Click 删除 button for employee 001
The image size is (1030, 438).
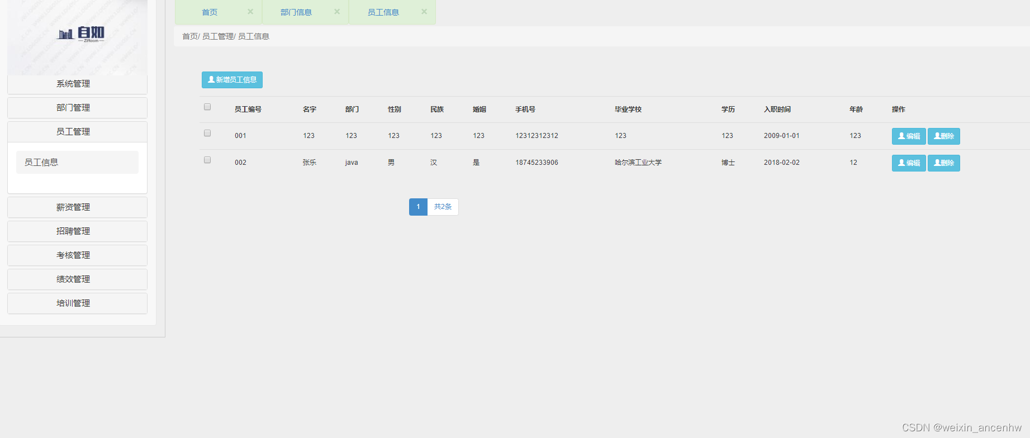point(944,136)
